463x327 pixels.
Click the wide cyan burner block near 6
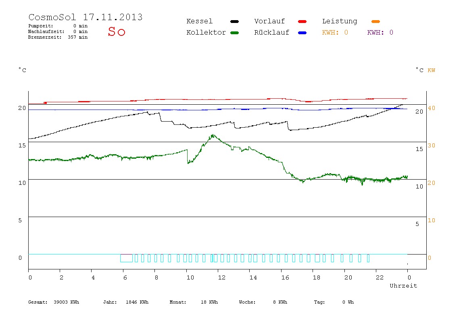pyautogui.click(x=126, y=258)
